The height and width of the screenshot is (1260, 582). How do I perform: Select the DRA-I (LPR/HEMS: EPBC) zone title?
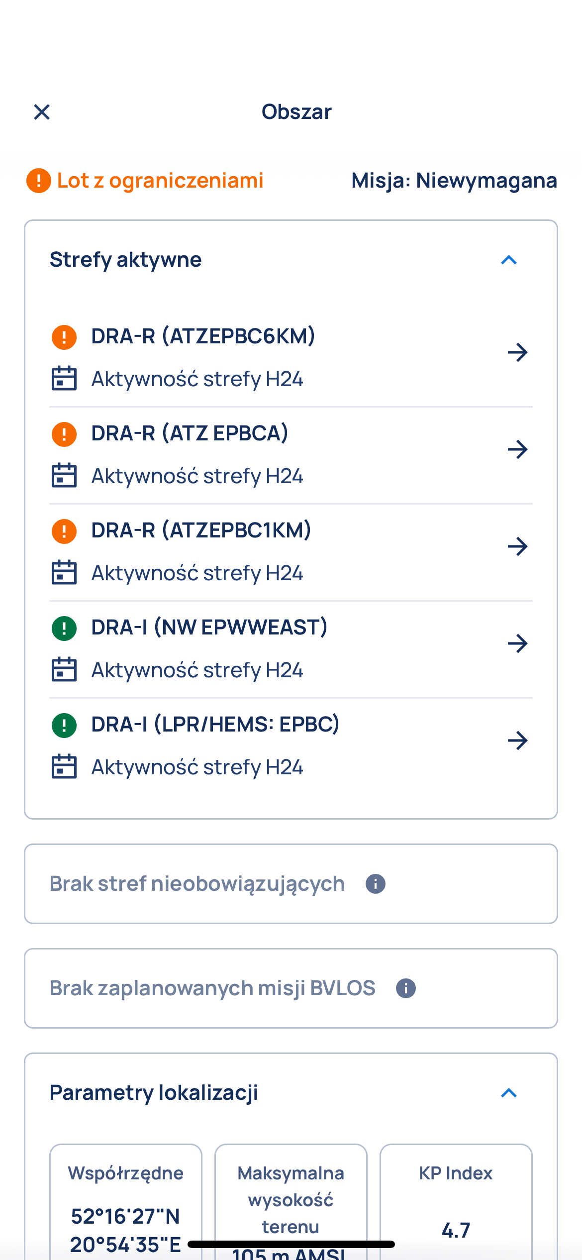click(215, 725)
